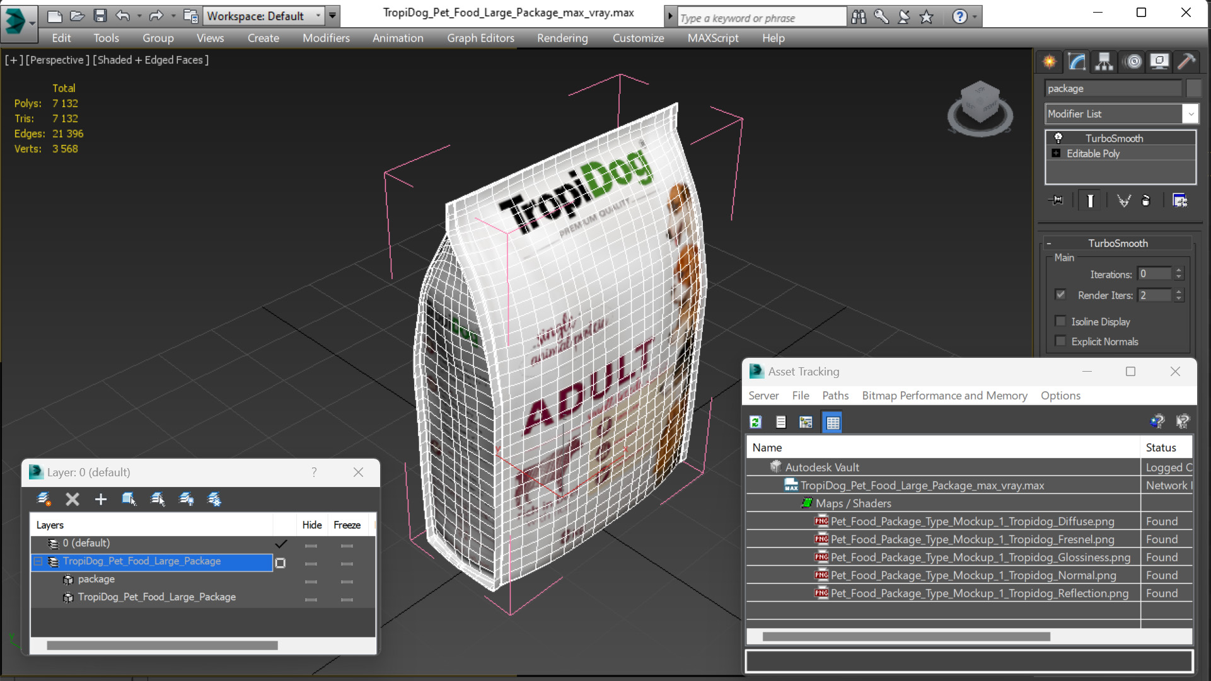1211x681 pixels.
Task: Click the [+] viewport menu label
Action: 14,60
